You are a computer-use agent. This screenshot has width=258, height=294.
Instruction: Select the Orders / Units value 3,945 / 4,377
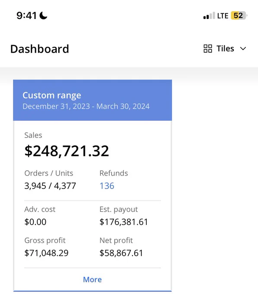click(x=50, y=186)
